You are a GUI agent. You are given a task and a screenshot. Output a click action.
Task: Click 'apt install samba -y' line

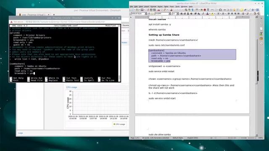click(x=160, y=24)
